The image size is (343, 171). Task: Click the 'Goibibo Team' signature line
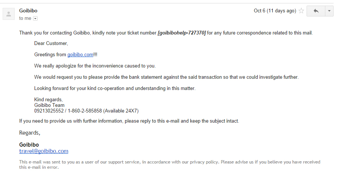(x=49, y=105)
